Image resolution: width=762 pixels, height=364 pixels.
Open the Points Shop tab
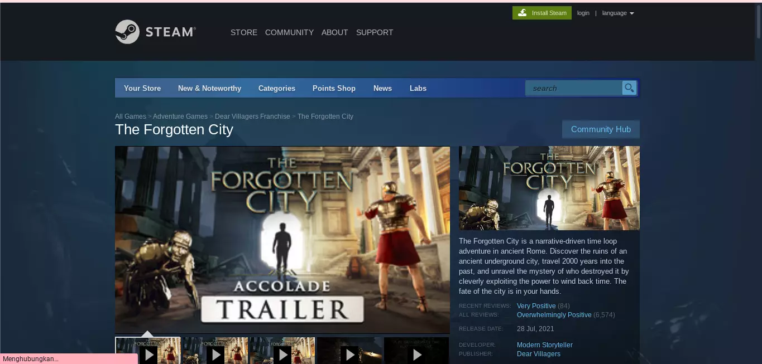334,88
